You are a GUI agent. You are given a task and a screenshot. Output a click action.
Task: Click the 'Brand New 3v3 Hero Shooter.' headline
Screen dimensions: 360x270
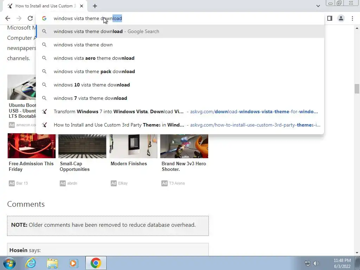(x=184, y=166)
